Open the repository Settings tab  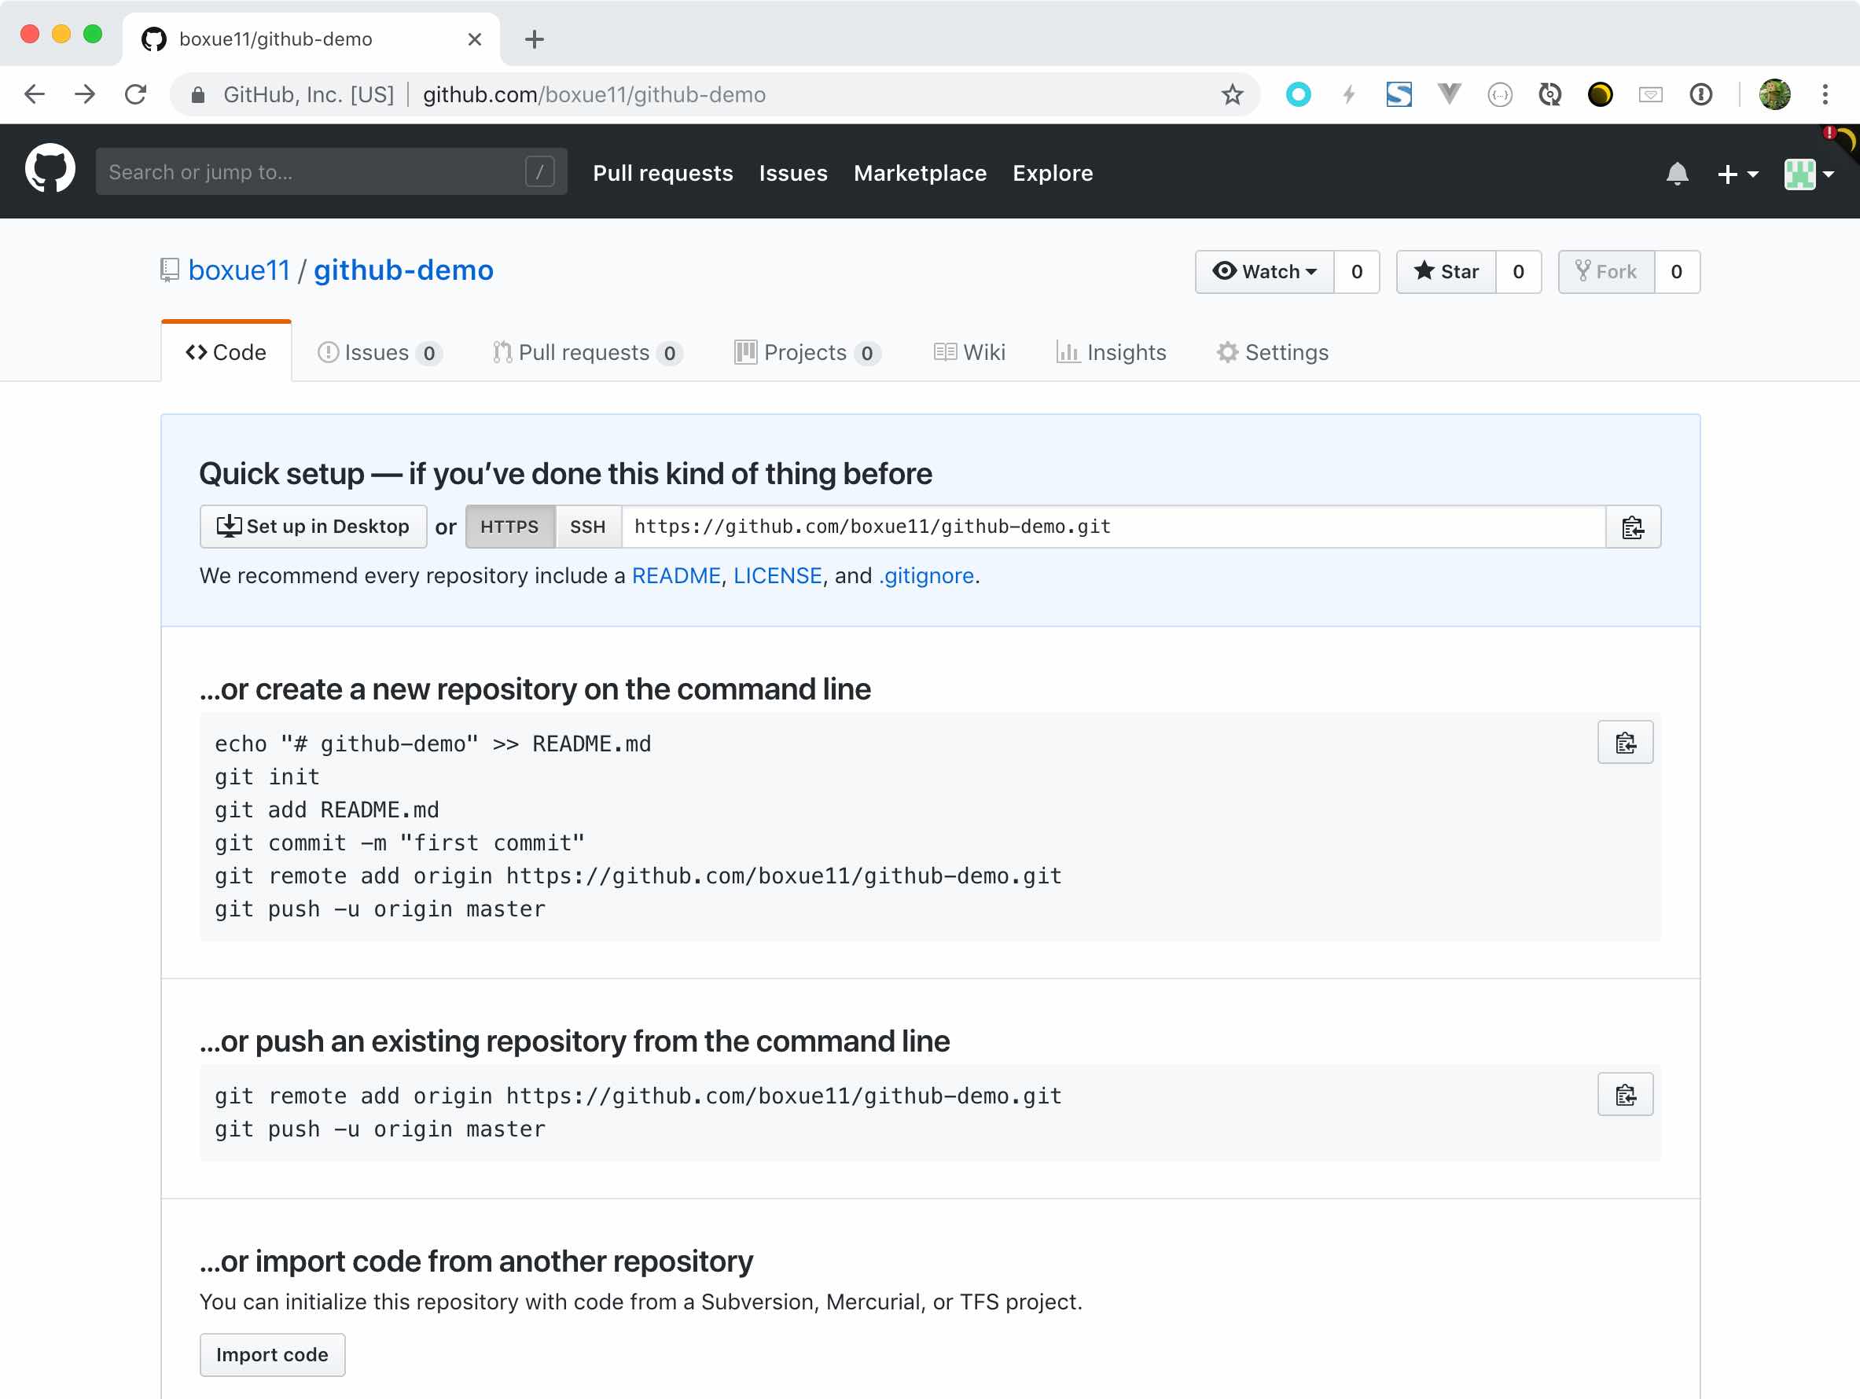click(1272, 352)
